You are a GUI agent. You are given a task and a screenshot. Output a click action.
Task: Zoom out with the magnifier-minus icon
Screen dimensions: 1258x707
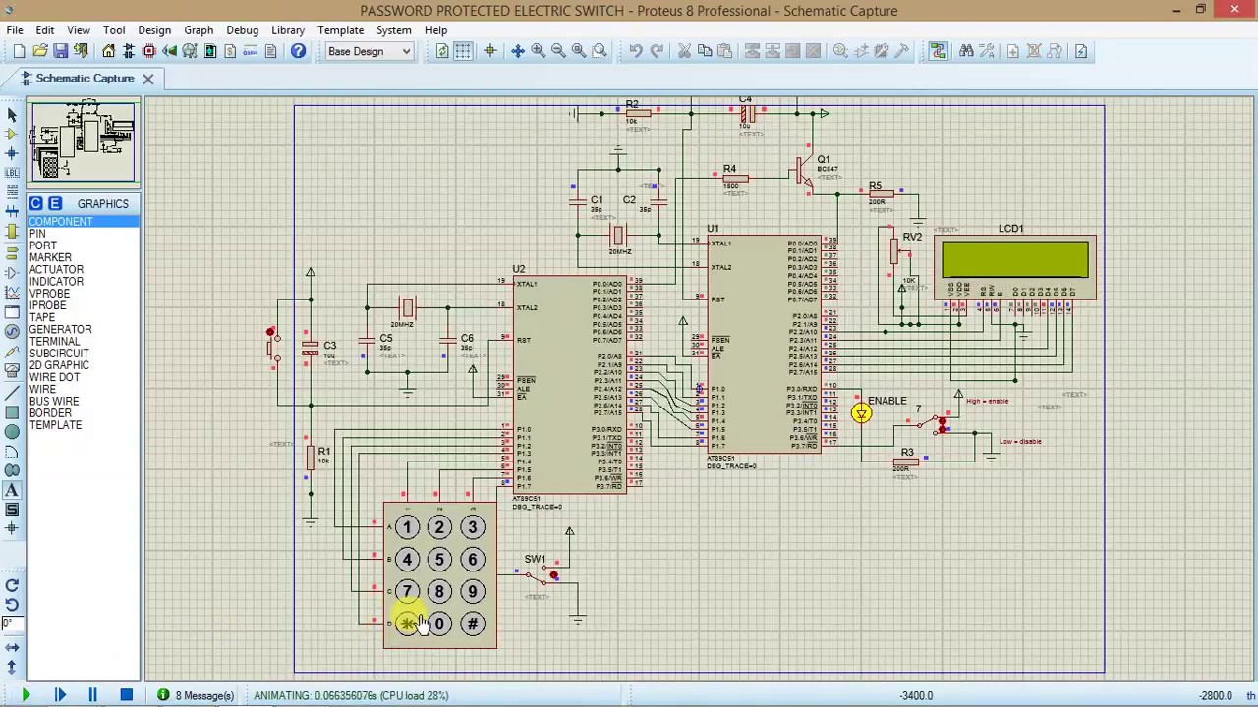click(558, 51)
